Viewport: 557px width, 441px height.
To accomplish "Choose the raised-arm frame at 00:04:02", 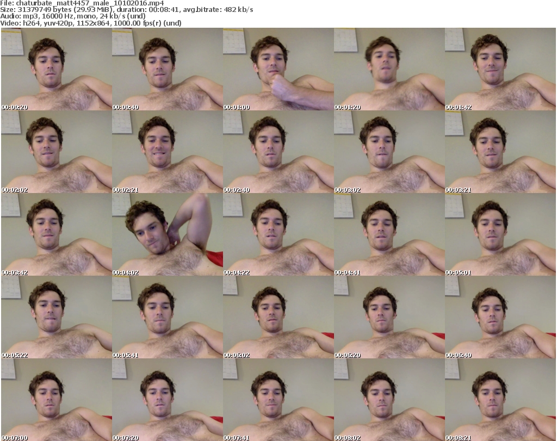I will pos(168,235).
